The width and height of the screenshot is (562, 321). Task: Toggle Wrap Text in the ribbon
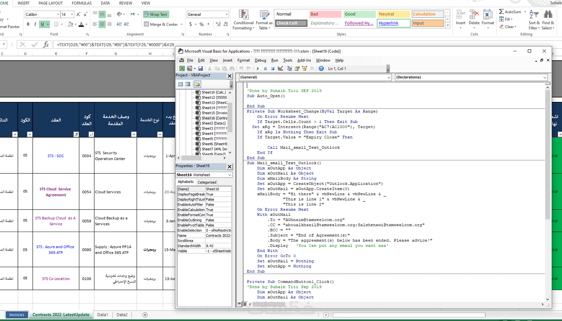156,15
